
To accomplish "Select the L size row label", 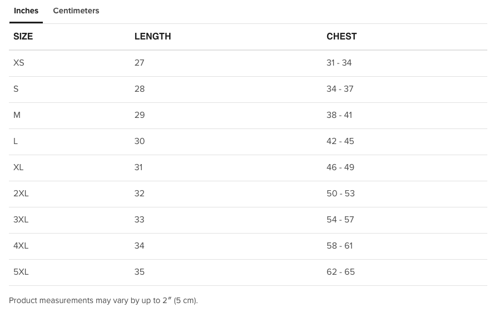I will (16, 141).
